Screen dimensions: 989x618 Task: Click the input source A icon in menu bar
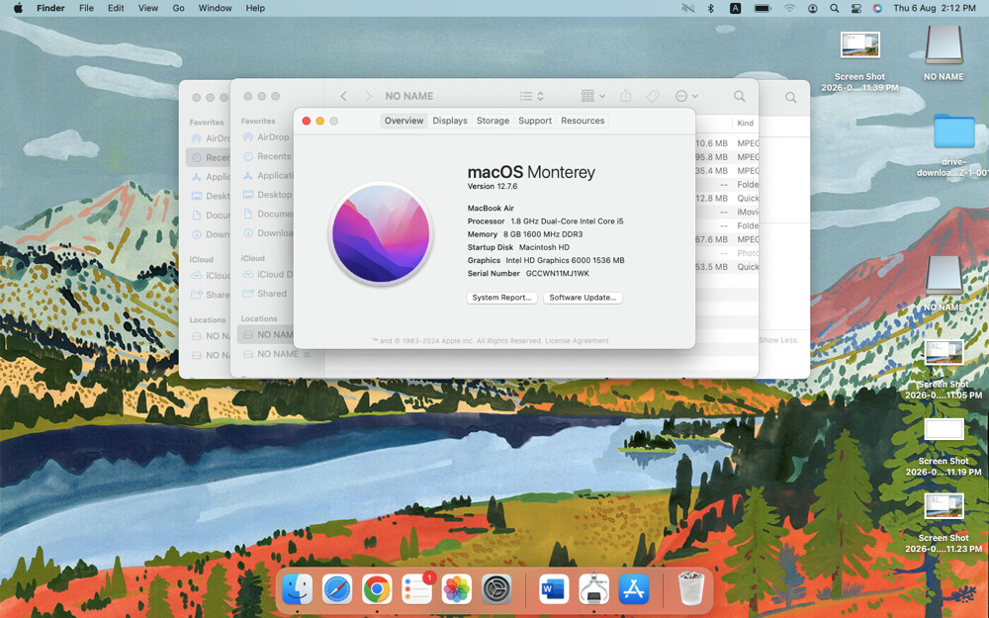point(736,8)
